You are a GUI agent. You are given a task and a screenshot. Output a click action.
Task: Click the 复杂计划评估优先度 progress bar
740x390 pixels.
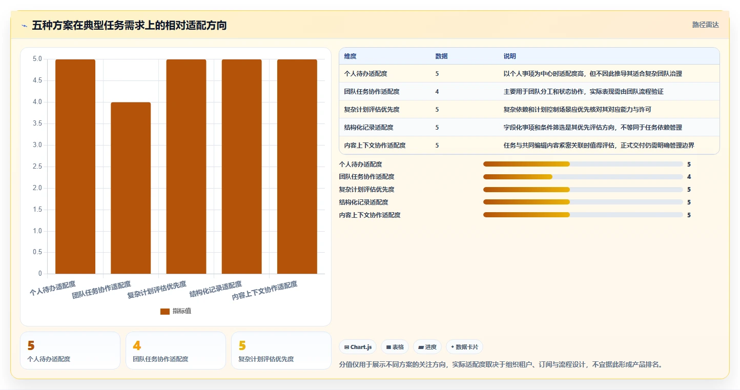tap(583, 190)
